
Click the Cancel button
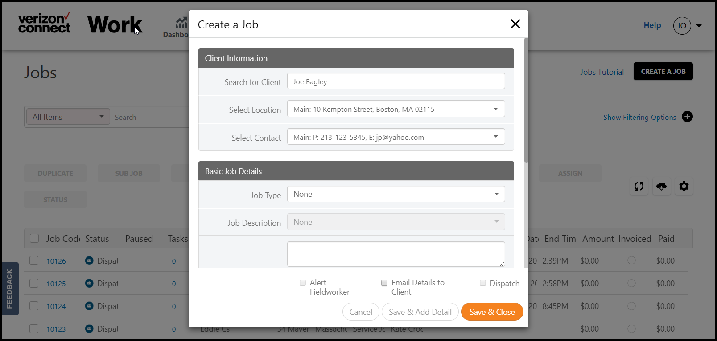point(361,312)
